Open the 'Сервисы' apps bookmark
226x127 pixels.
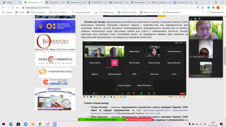pyautogui.click(x=7, y=12)
